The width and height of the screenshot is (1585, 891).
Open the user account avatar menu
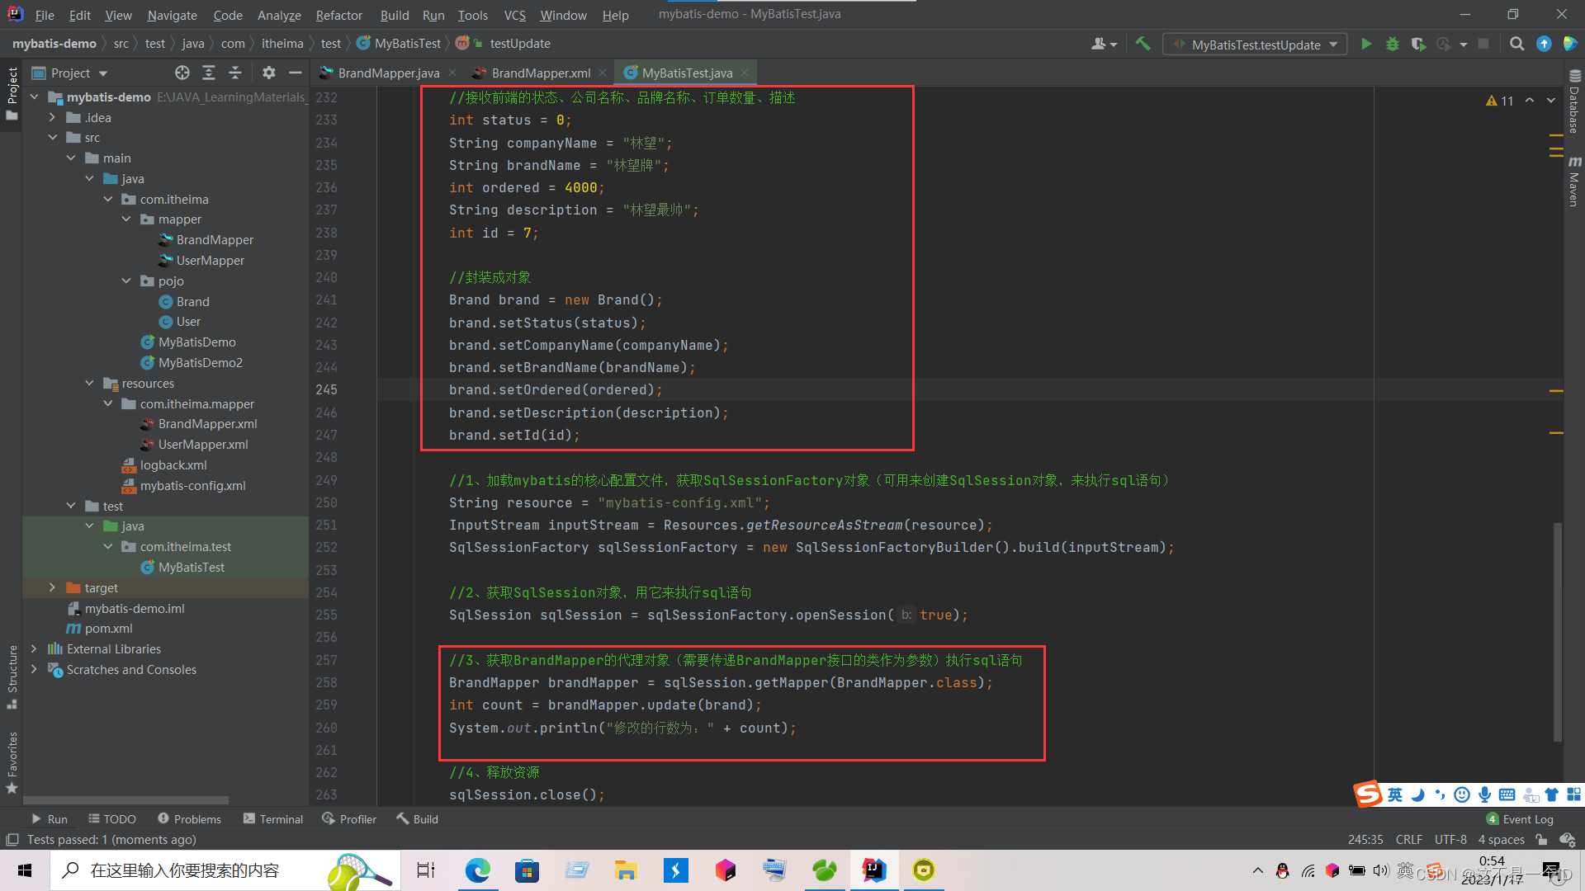1104,44
